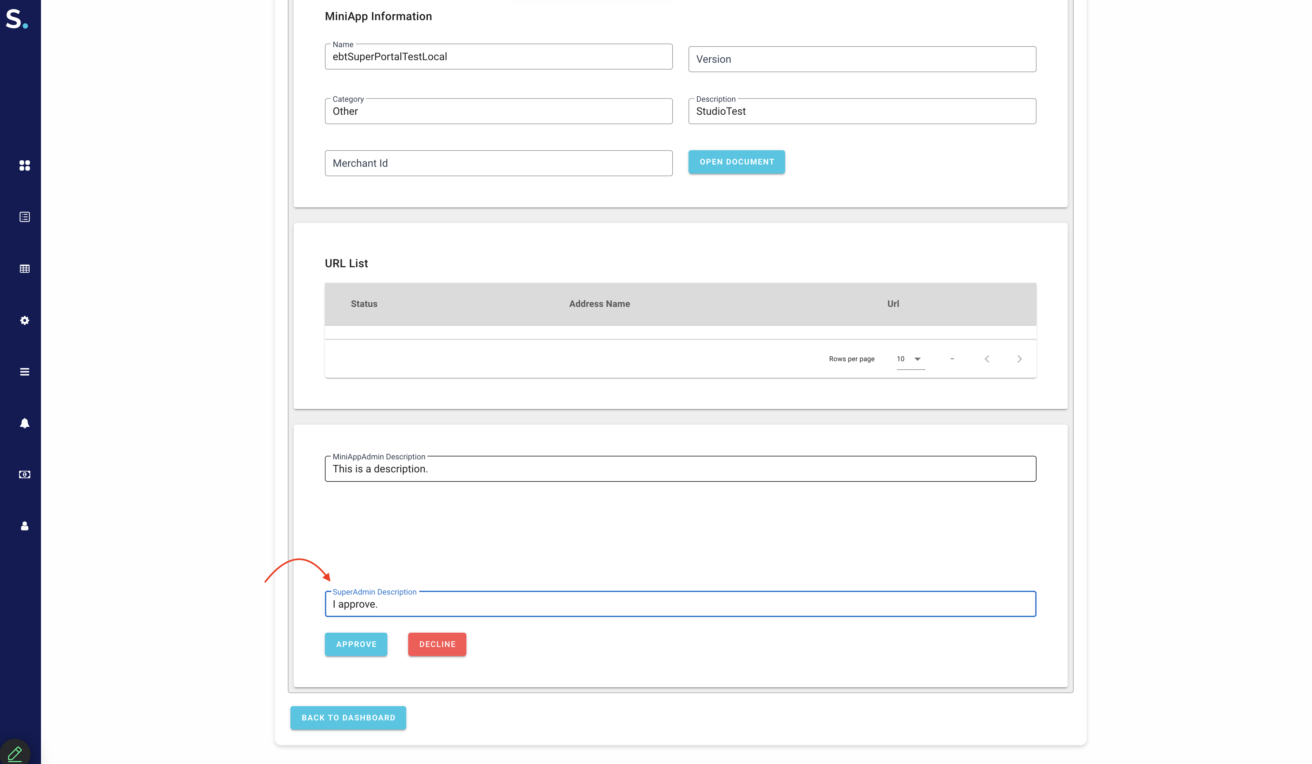
Task: Open the list document icon in sidebar
Action: (24, 217)
